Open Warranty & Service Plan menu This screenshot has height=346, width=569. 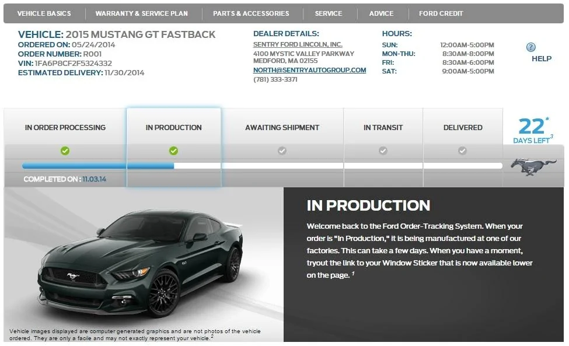pyautogui.click(x=142, y=13)
